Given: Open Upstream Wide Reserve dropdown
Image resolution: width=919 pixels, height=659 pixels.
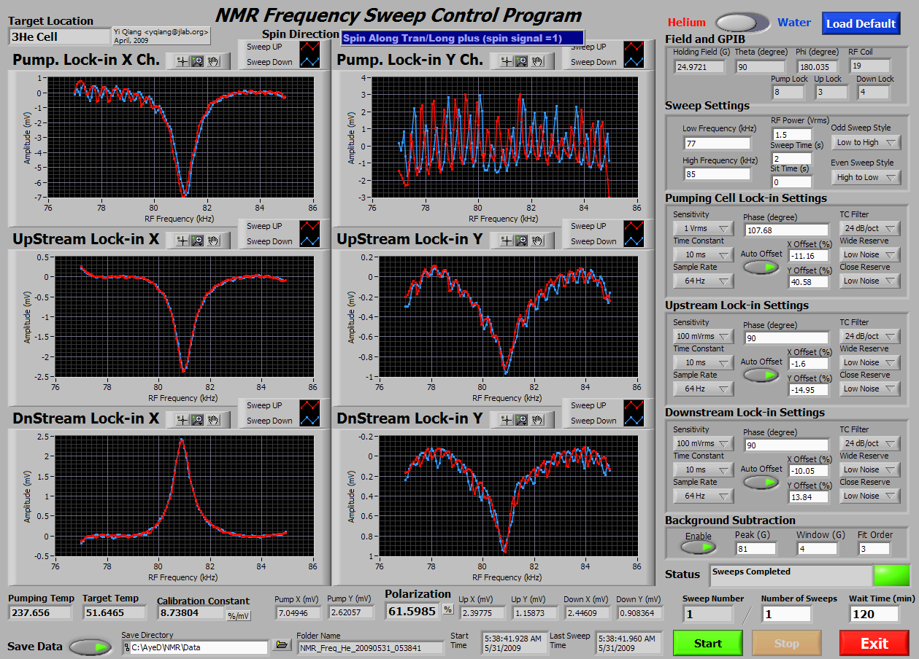Looking at the screenshot, I should pos(870,362).
